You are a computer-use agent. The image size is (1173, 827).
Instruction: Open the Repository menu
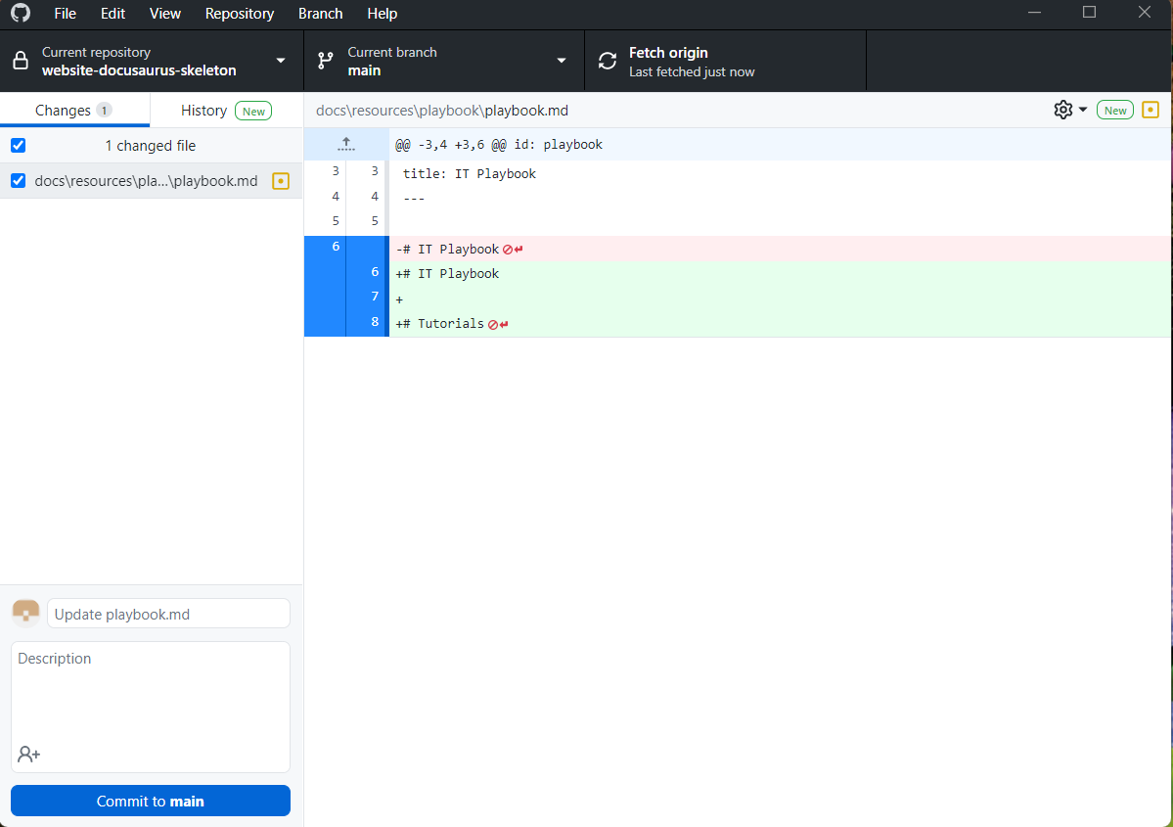coord(239,14)
